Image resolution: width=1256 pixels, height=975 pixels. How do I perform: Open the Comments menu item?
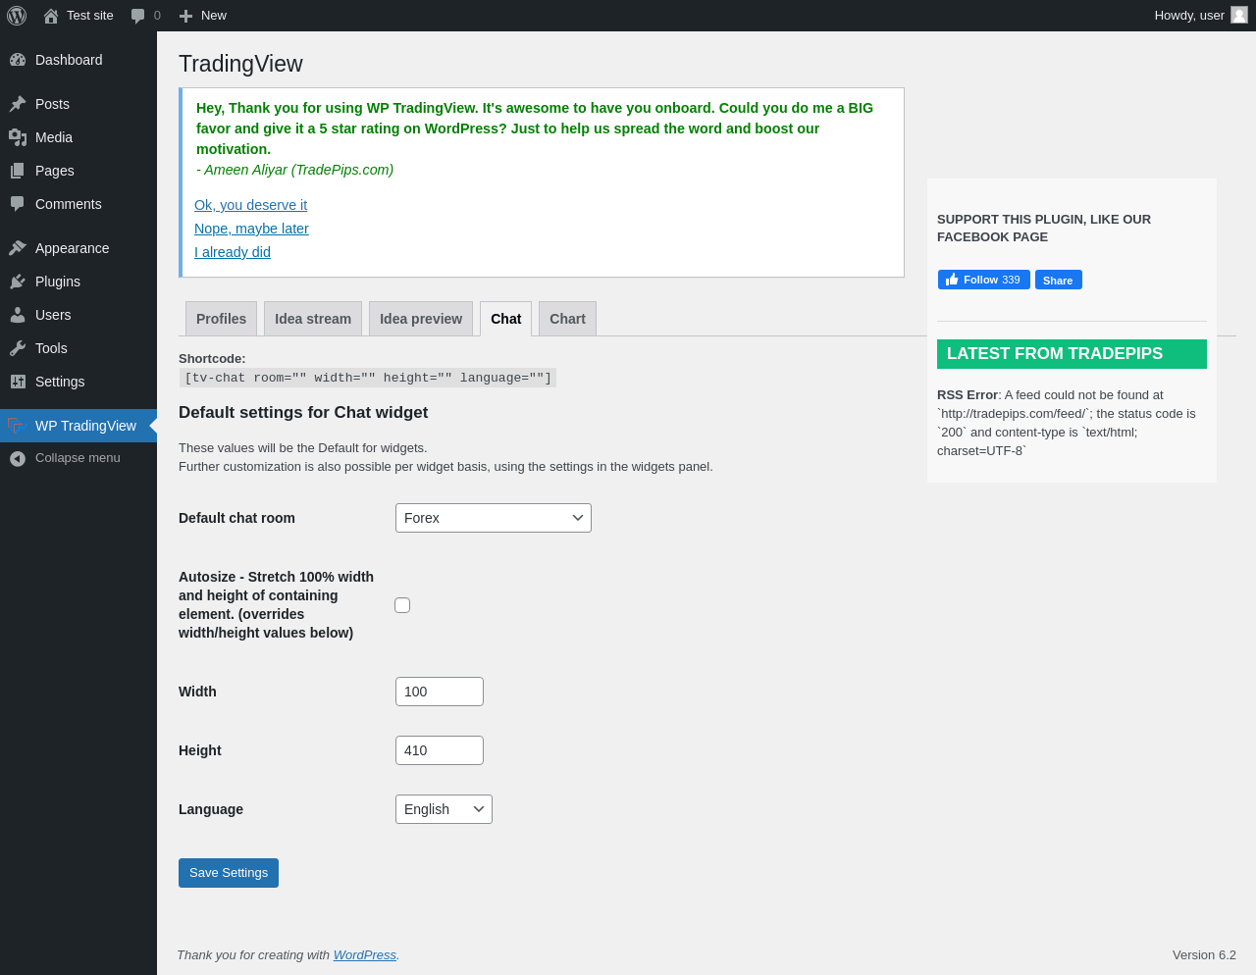tap(78, 204)
